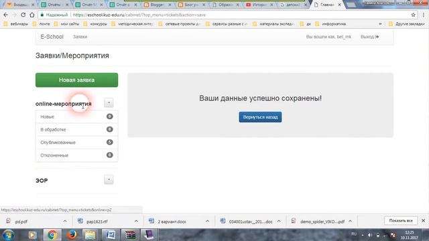
Task: Open the Windows Start menu orb
Action: (8, 235)
